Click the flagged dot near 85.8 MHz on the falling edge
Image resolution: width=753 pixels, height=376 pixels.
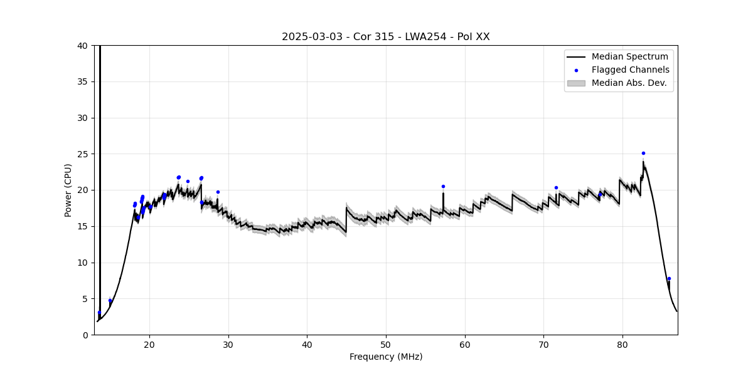[669, 278]
